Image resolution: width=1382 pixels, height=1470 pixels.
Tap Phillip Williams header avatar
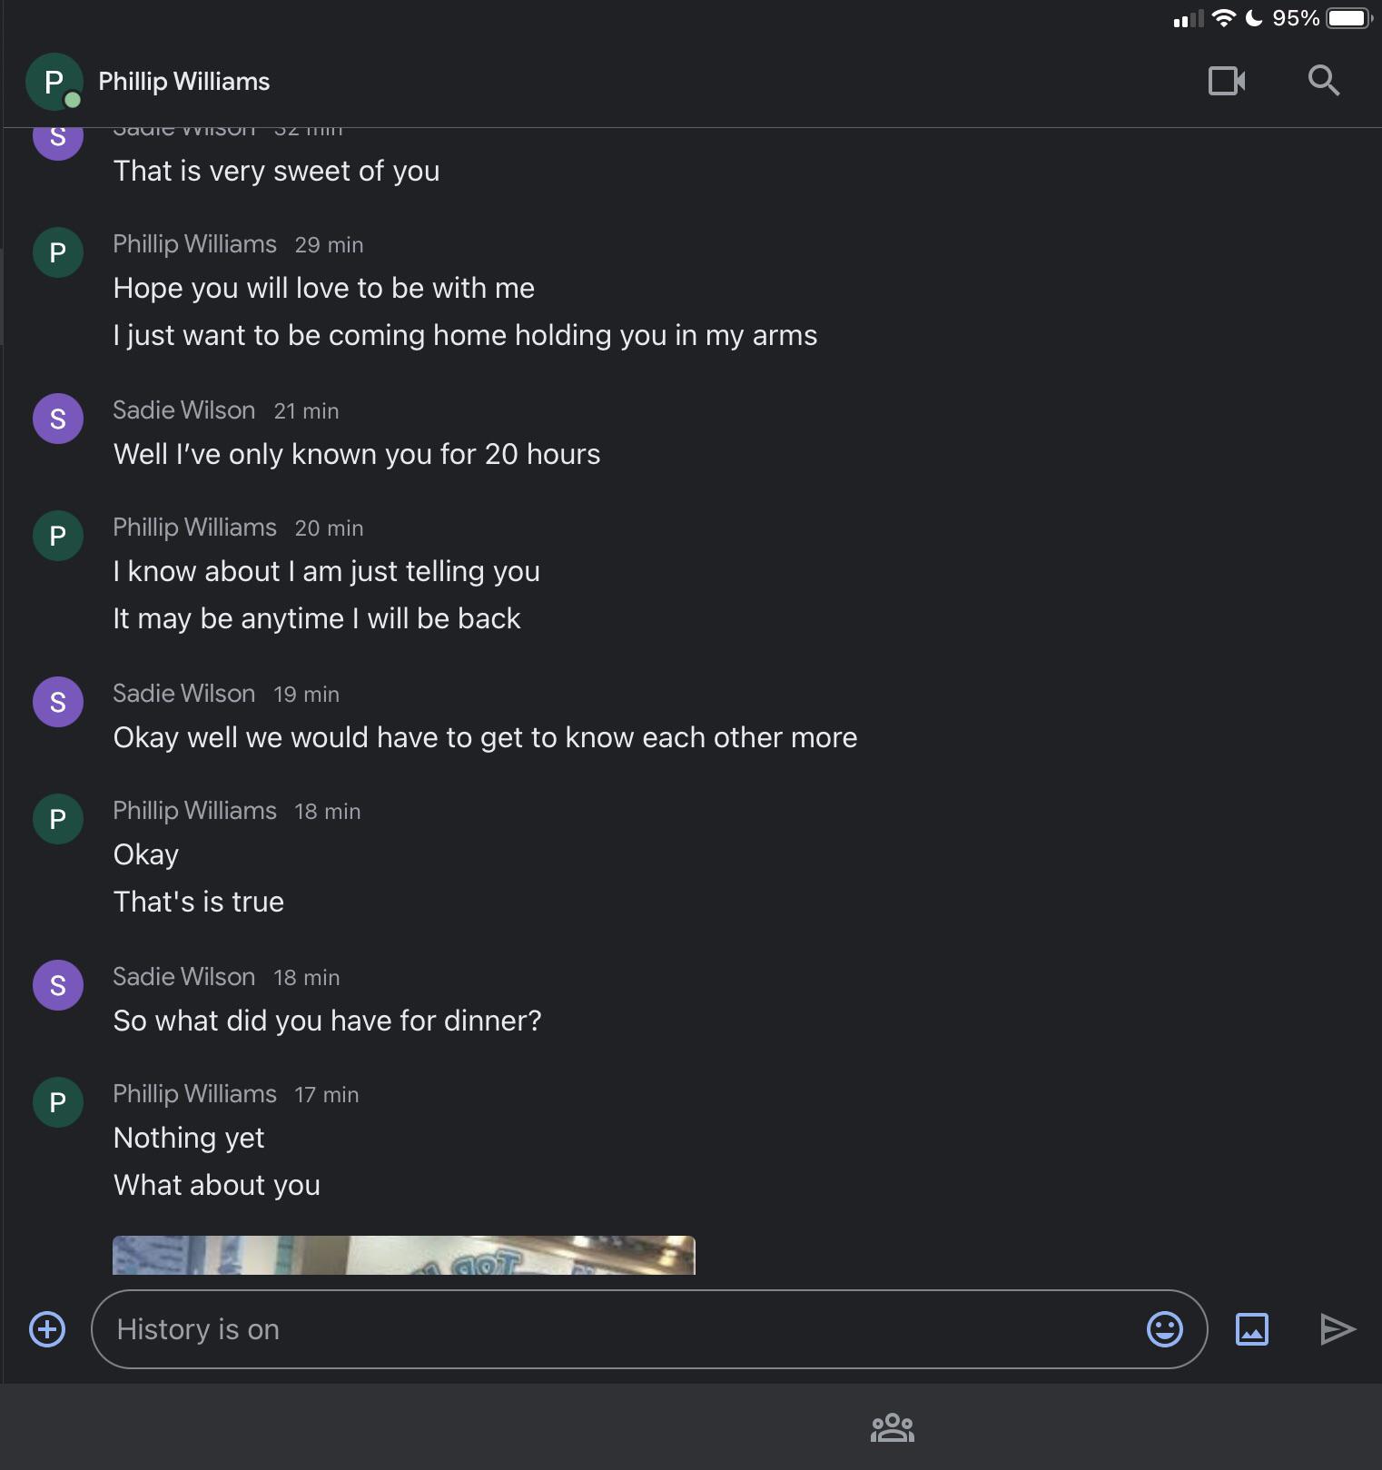tap(54, 82)
